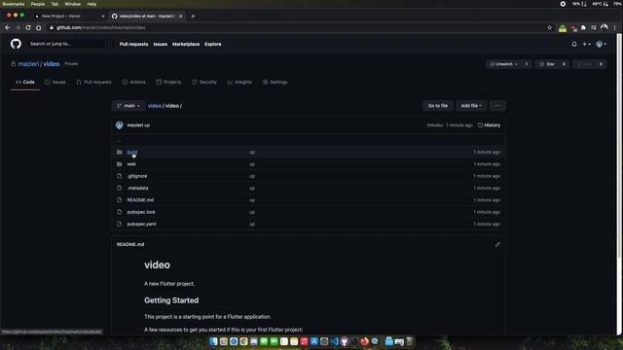Open the mazieri owner link
The image size is (623, 350).
tap(28, 64)
